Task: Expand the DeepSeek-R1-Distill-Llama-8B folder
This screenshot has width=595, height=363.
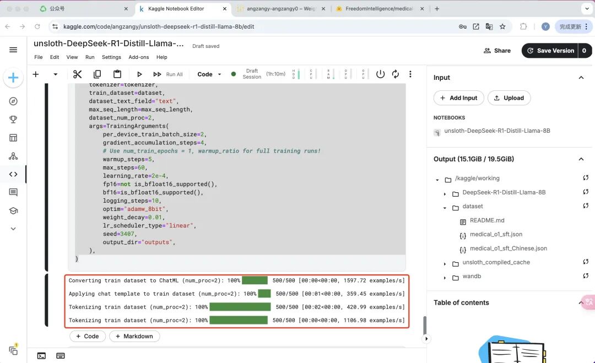Action: 445,194
